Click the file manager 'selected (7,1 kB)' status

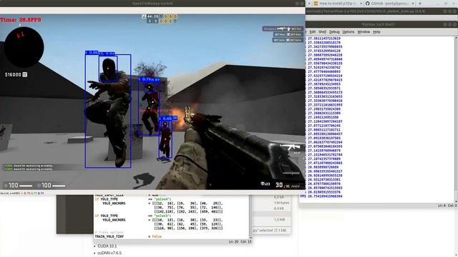coord(270,230)
